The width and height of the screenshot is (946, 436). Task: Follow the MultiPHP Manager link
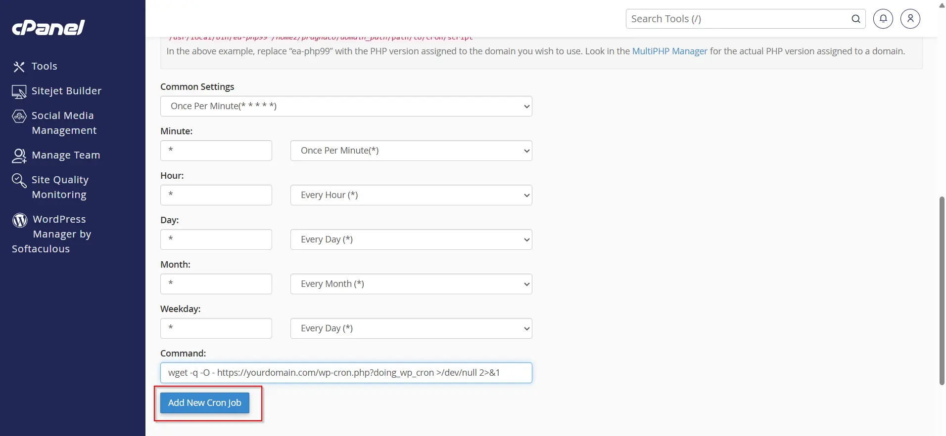[x=670, y=51]
